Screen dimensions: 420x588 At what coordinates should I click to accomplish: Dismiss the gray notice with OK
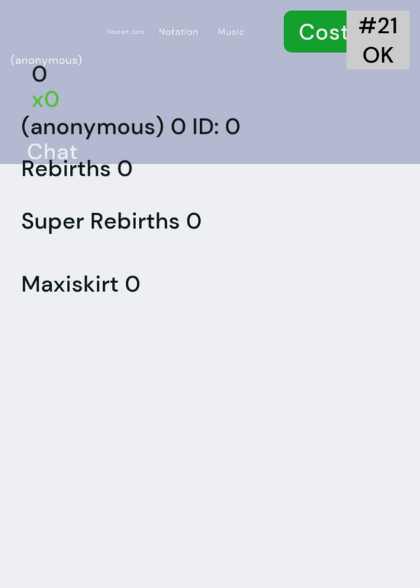(x=378, y=54)
